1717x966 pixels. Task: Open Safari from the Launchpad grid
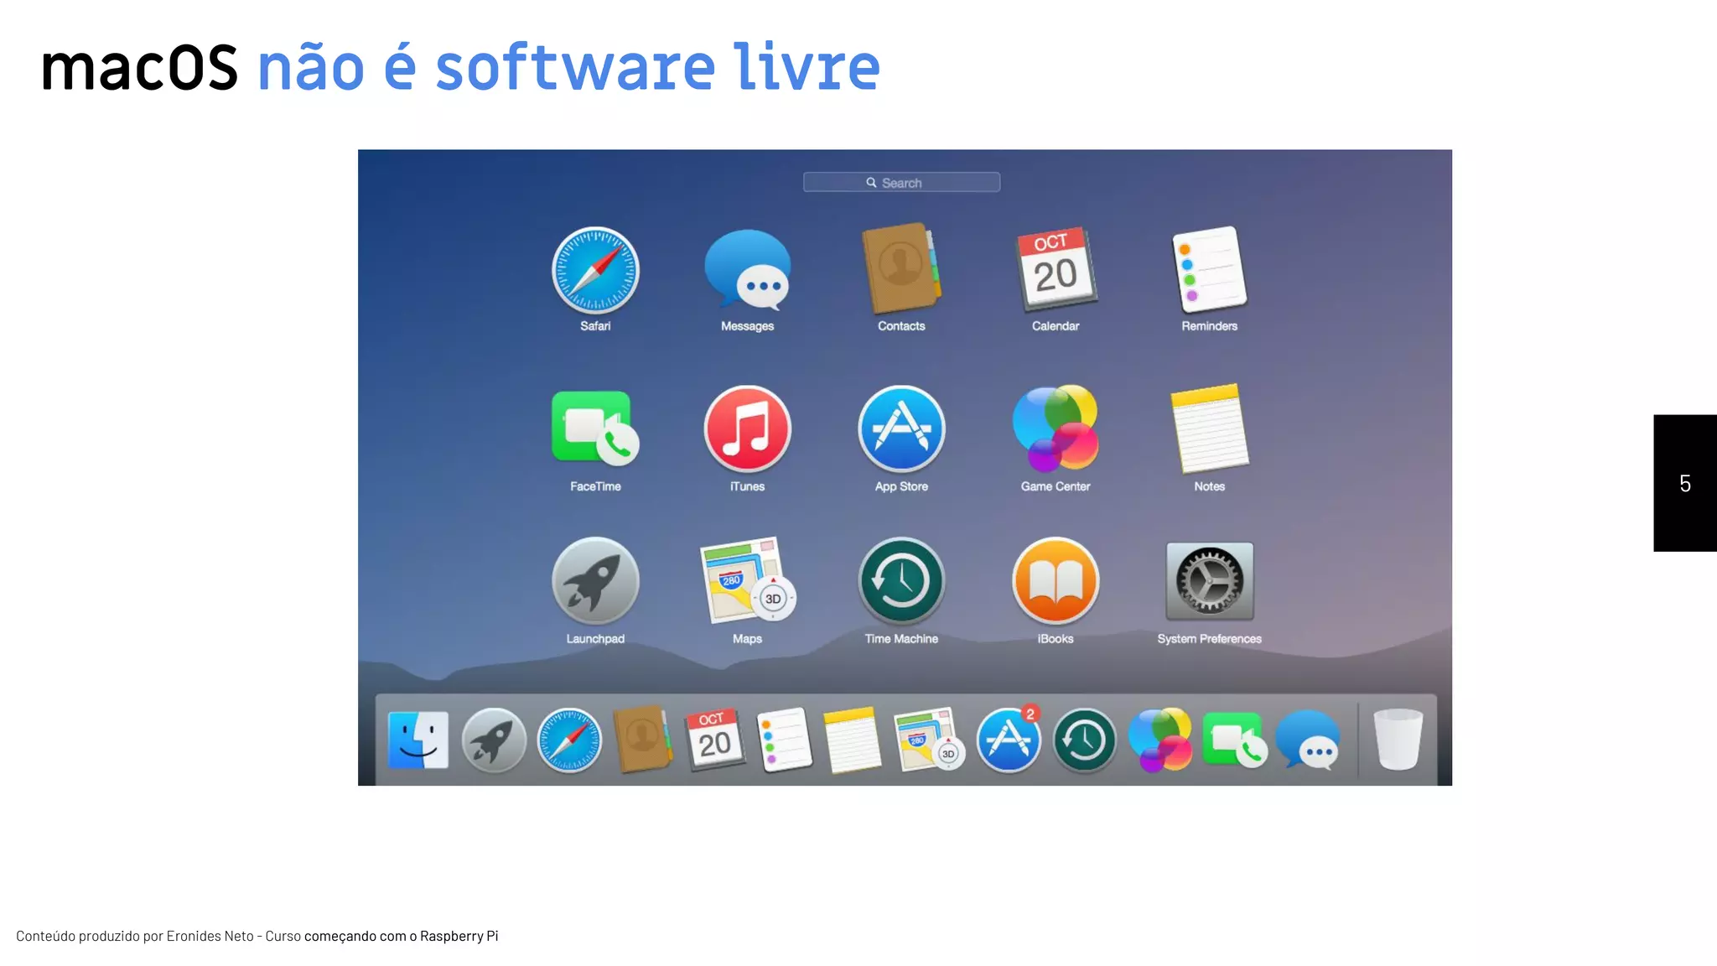[595, 270]
